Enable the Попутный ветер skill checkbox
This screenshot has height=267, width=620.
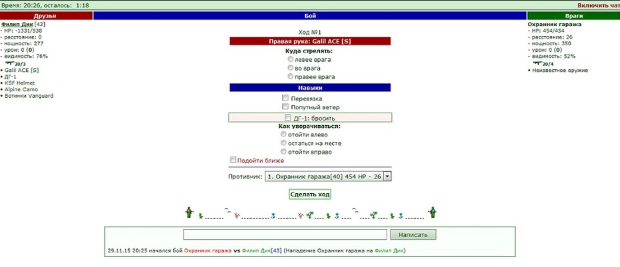(285, 107)
